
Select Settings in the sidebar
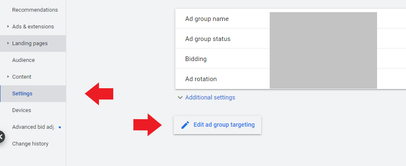(33, 94)
